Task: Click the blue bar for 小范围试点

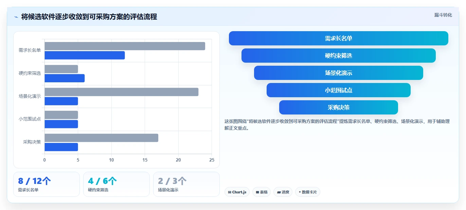Action: click(61, 124)
